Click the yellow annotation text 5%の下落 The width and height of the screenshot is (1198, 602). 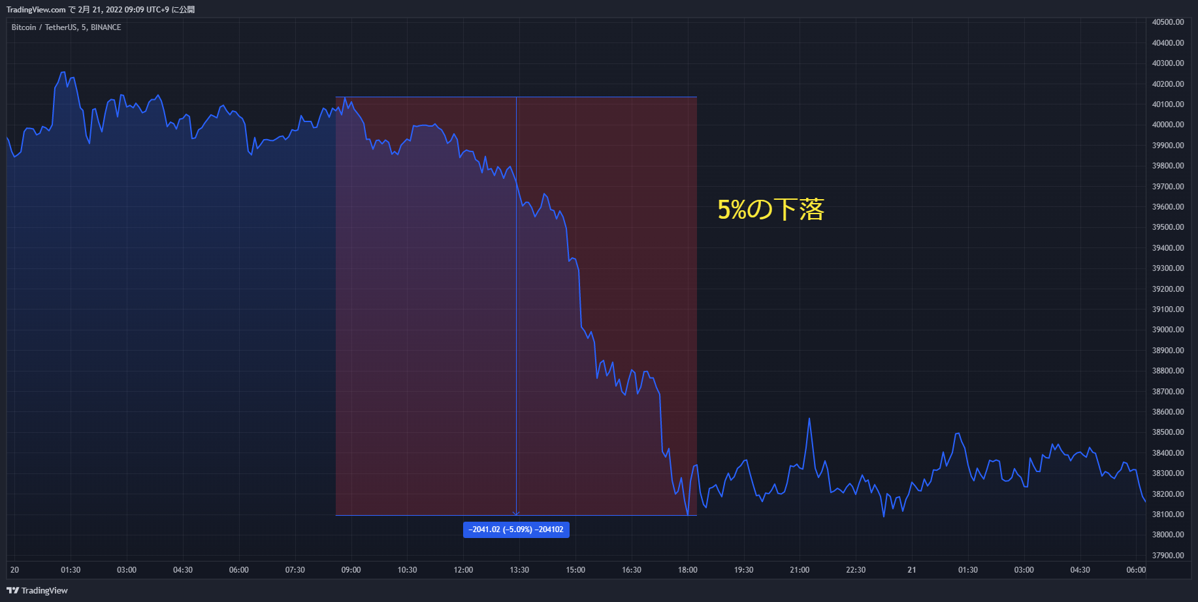coord(771,210)
